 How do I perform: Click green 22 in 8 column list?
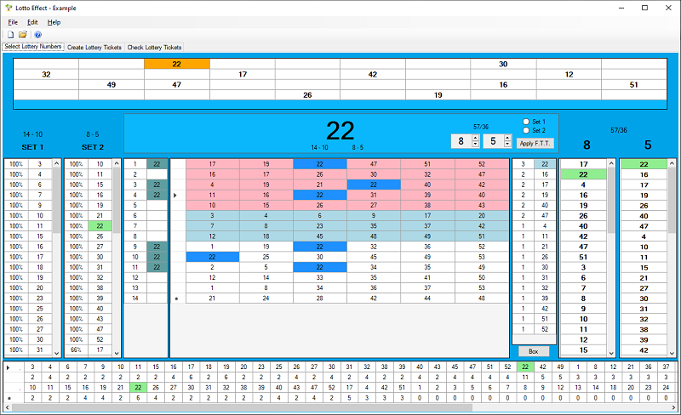click(583, 174)
